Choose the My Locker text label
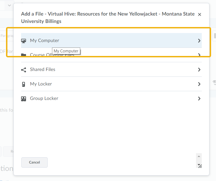This screenshot has height=181, width=216. [41, 84]
